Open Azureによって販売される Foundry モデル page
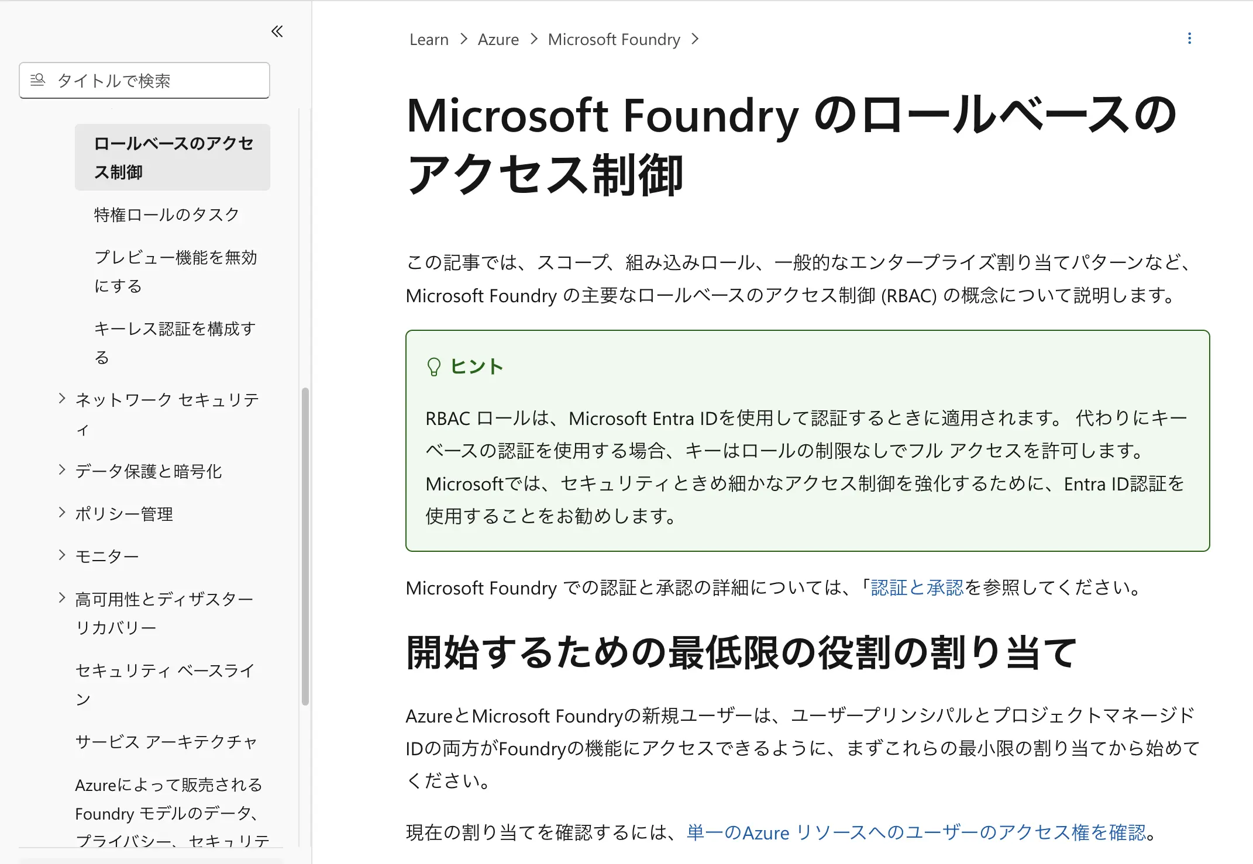The height and width of the screenshot is (864, 1253). [172, 813]
